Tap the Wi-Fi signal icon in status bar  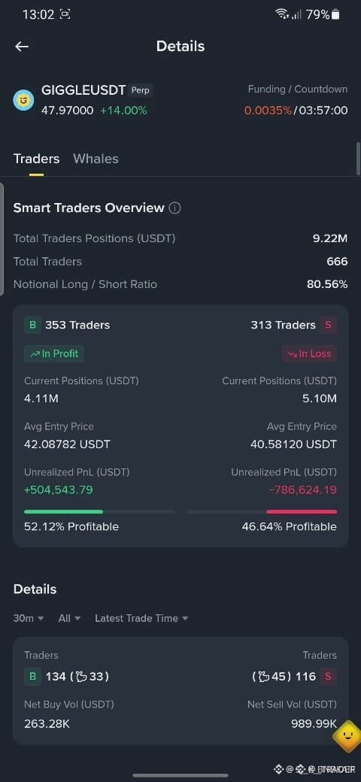click(x=282, y=14)
